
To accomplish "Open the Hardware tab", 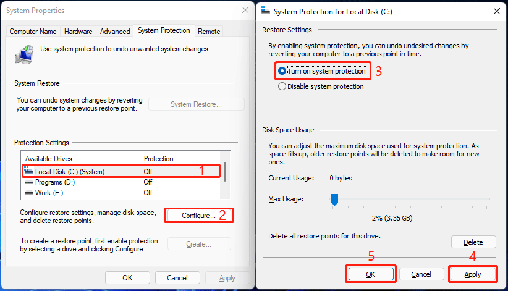I will pos(78,32).
